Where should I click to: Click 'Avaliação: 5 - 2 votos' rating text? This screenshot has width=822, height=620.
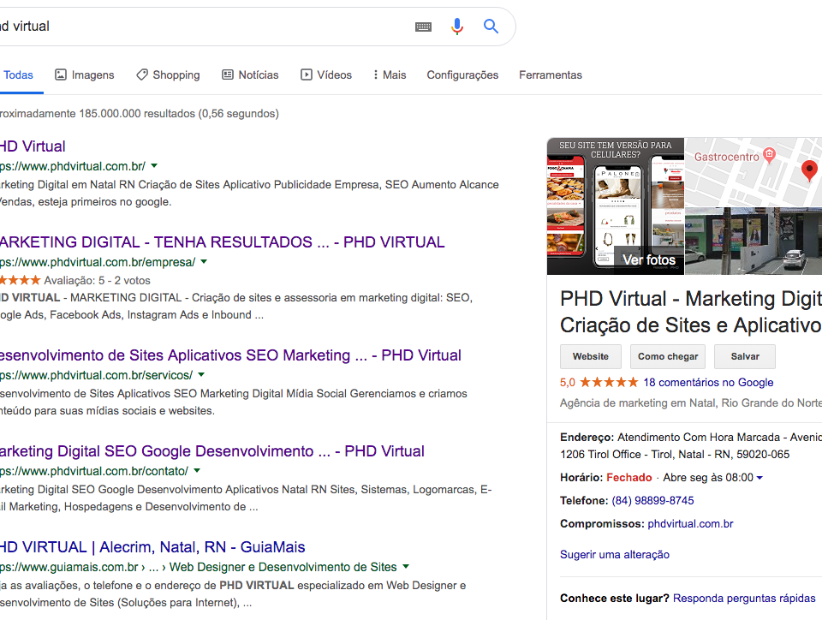pyautogui.click(x=97, y=280)
